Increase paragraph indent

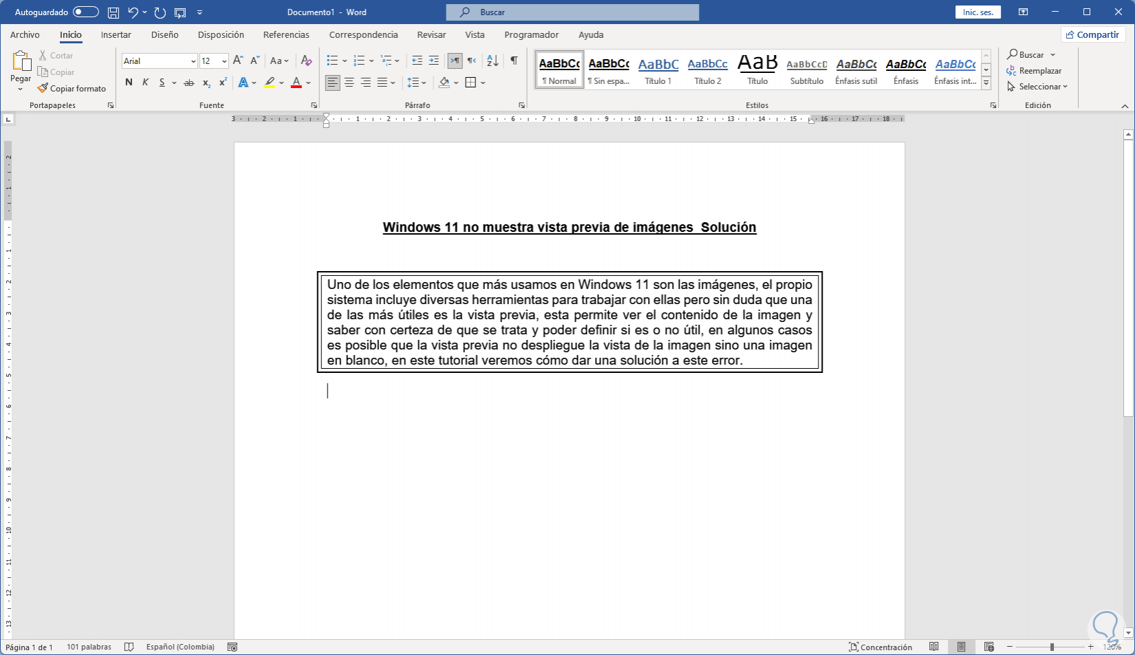pos(433,61)
